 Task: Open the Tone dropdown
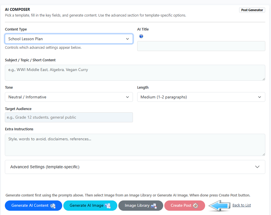(69, 97)
